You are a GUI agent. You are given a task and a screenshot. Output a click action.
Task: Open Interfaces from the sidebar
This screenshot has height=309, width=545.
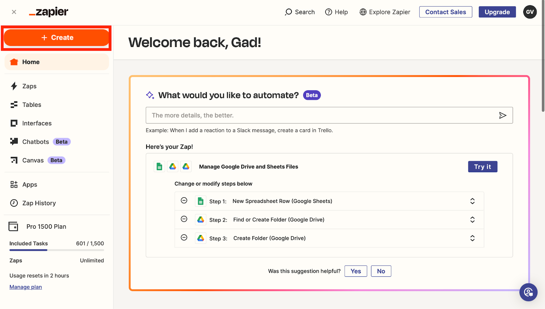click(37, 123)
